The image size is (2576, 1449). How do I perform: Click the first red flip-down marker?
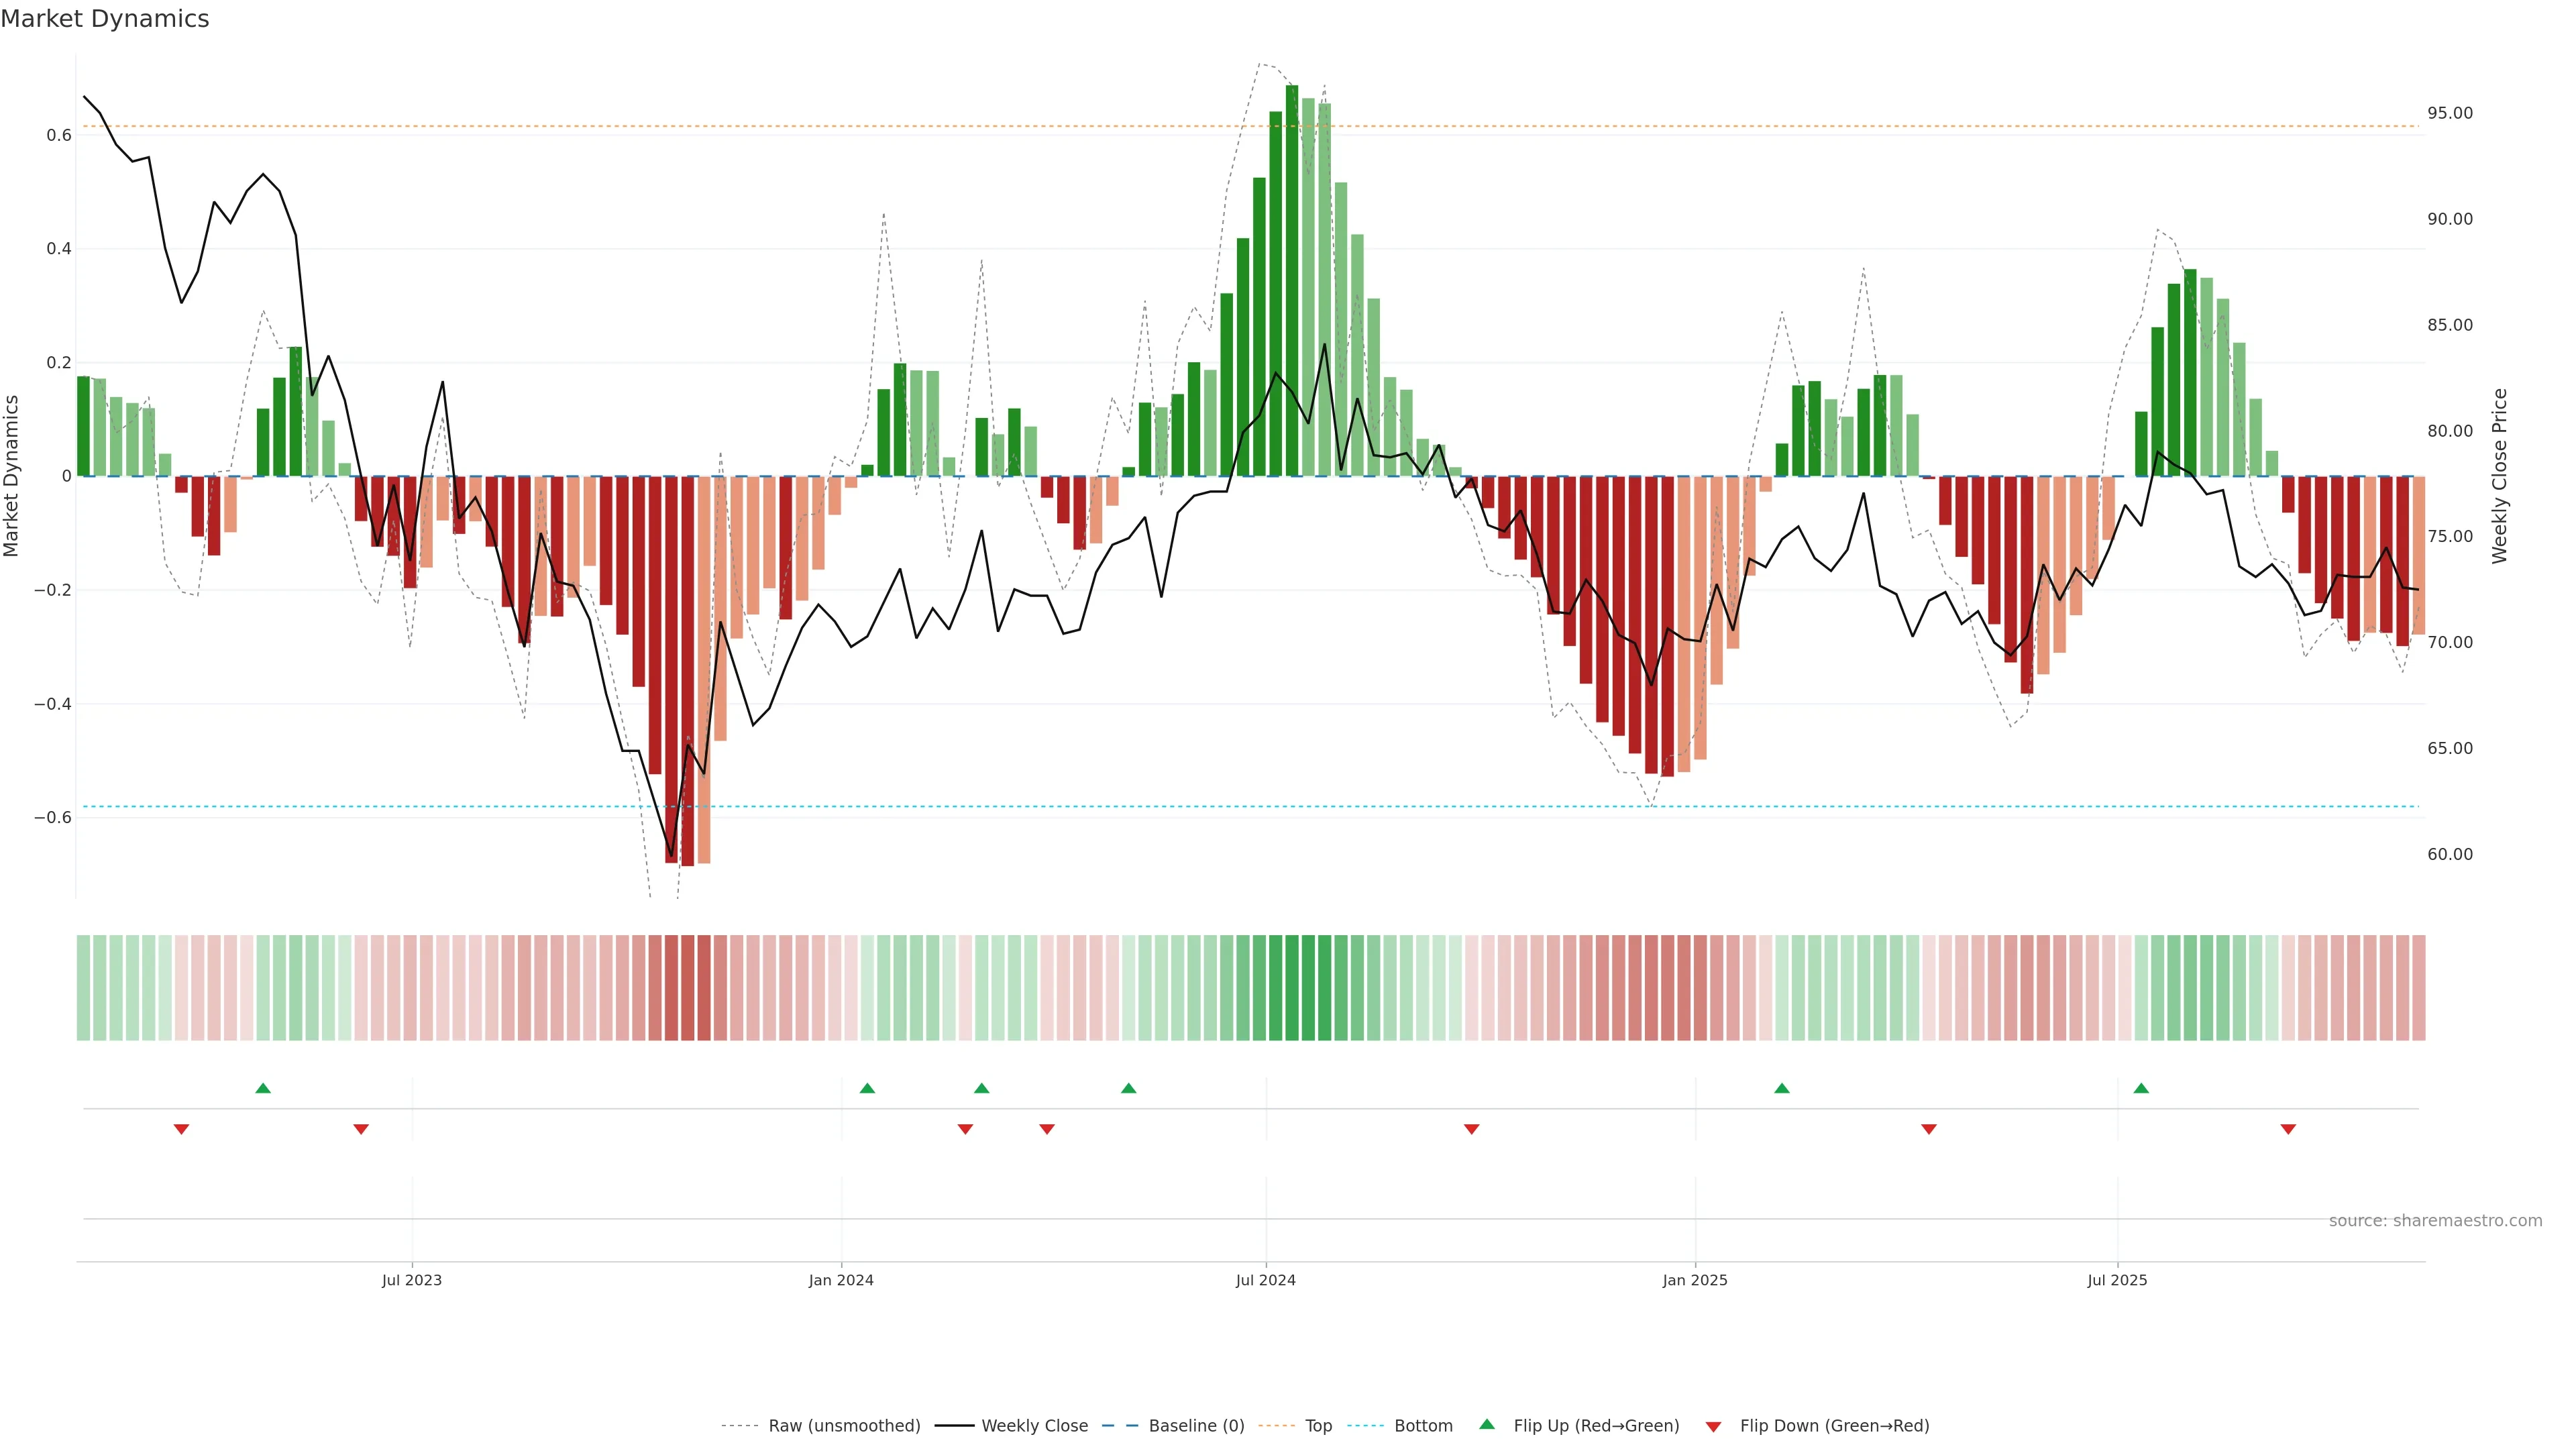pos(181,1129)
